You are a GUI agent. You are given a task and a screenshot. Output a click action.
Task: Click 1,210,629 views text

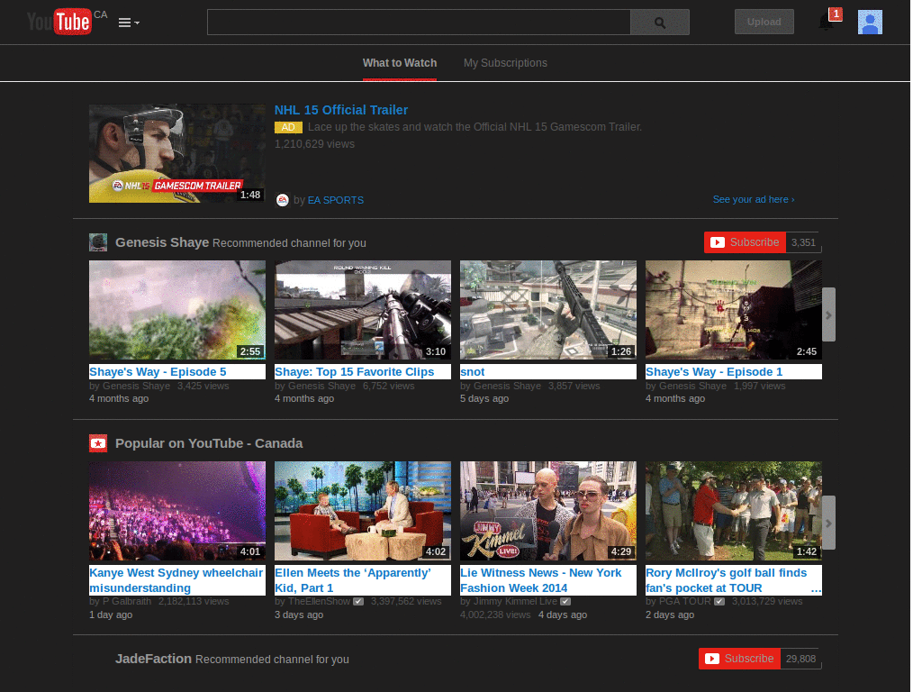click(x=314, y=144)
